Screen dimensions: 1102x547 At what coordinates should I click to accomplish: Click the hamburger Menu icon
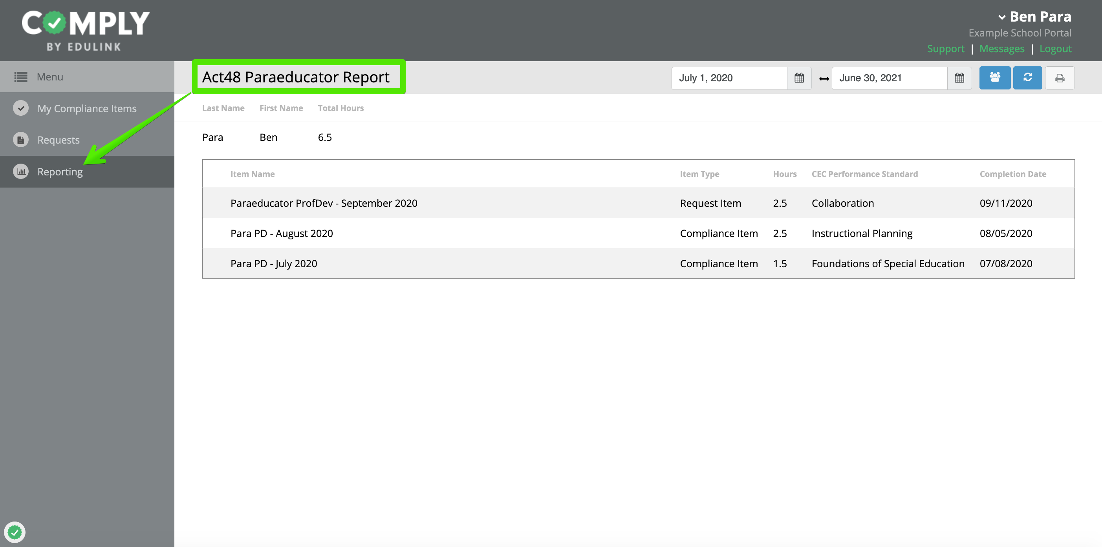pyautogui.click(x=20, y=77)
